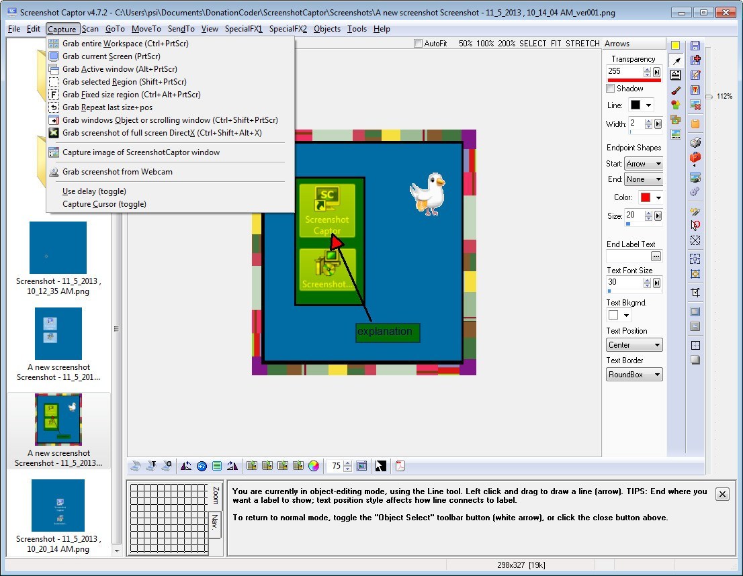Viewport: 743px width, 576px height.
Task: Check the AutoFit checkbox
Action: [419, 44]
